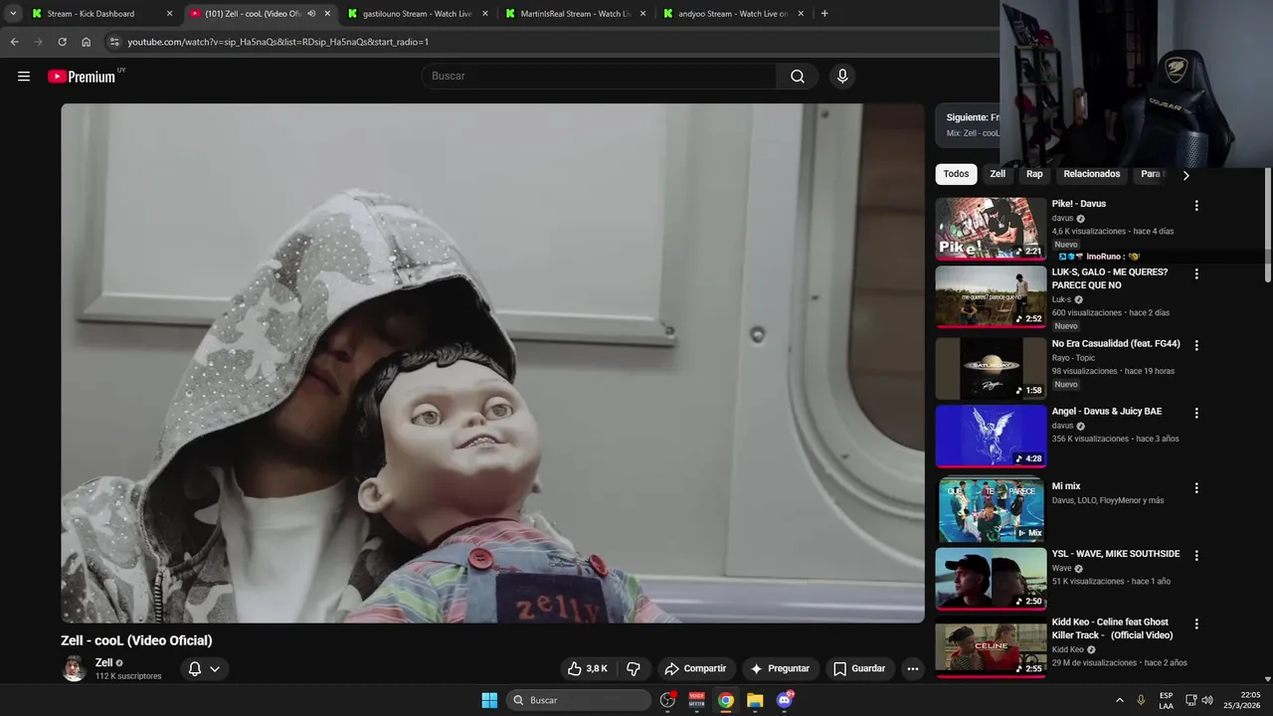Open the Mi mix playlist
The height and width of the screenshot is (716, 1273).
991,510
